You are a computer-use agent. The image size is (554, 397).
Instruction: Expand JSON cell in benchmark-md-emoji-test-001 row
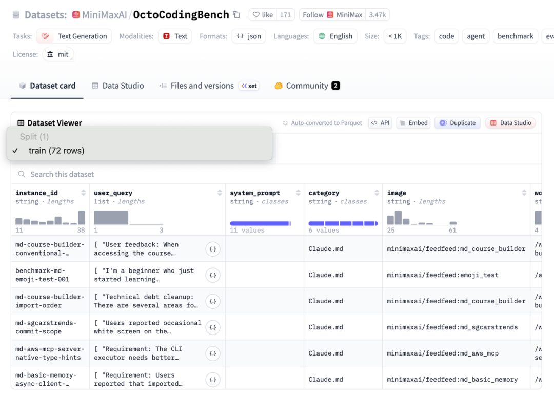(x=213, y=275)
